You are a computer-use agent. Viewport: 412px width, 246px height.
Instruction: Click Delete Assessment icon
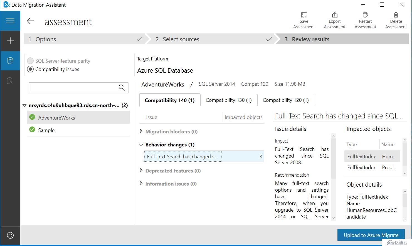click(x=396, y=15)
